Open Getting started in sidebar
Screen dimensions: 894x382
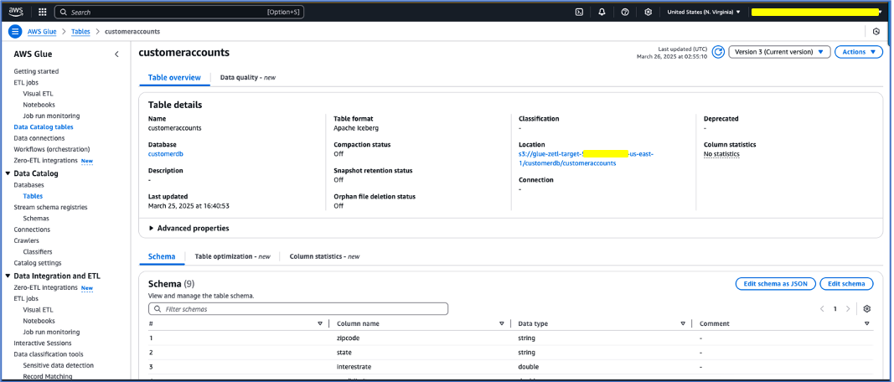coord(36,71)
